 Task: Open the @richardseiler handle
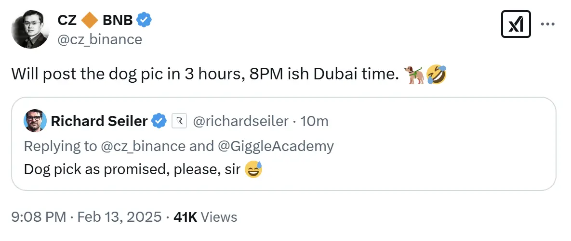click(240, 121)
